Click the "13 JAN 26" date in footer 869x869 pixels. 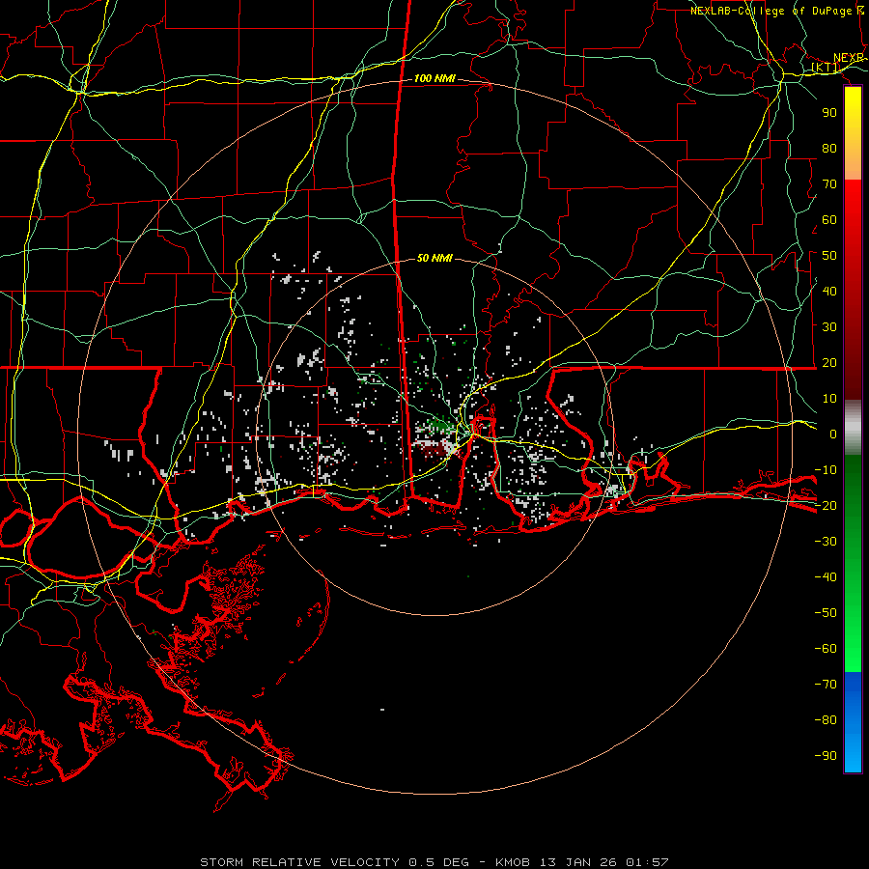coord(578,862)
